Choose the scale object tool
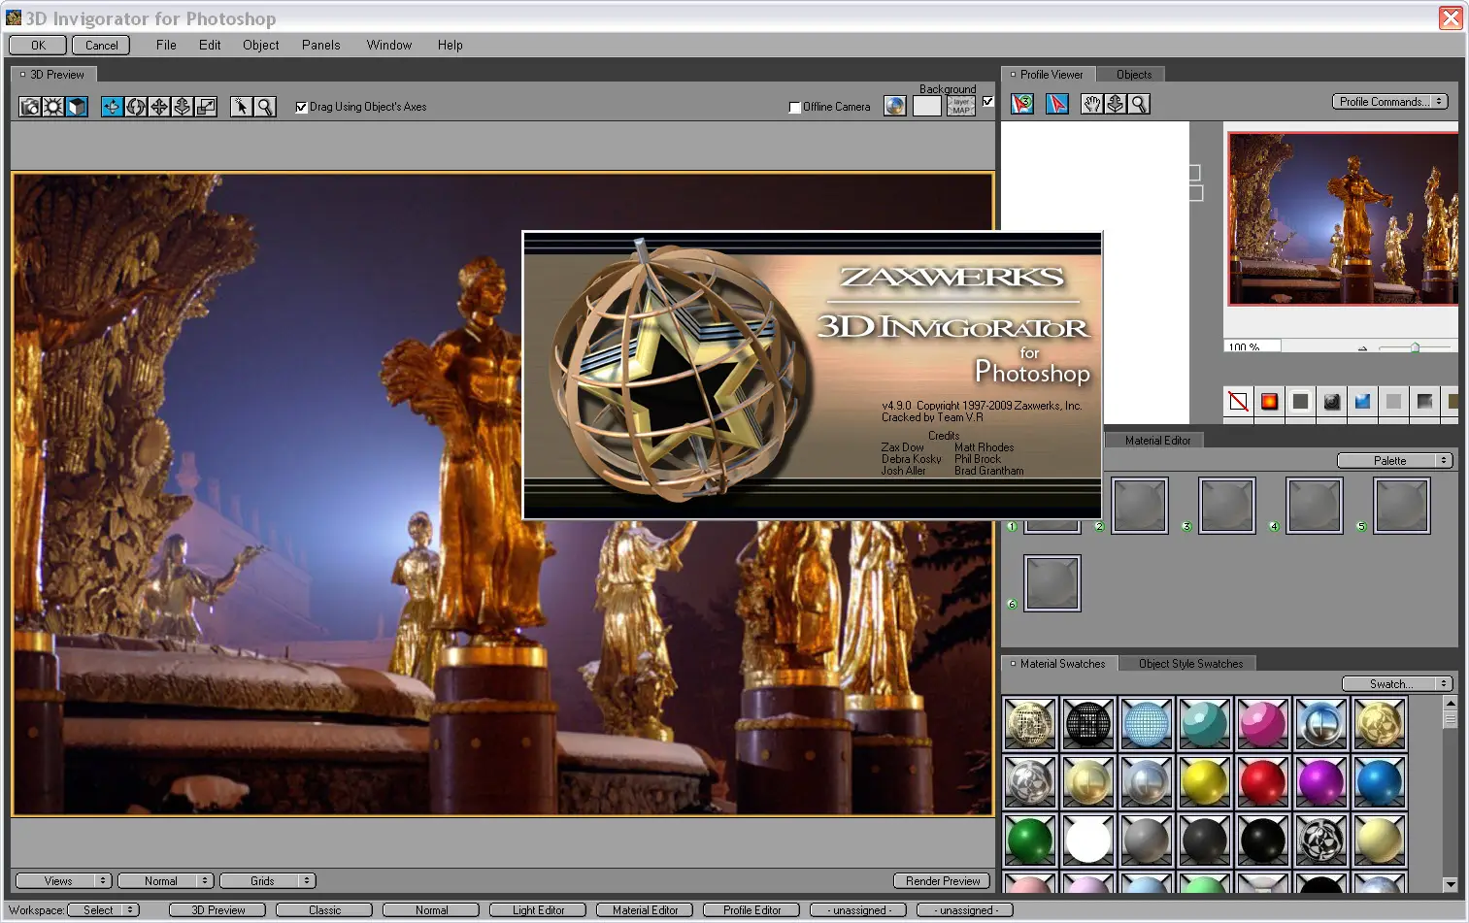 pyautogui.click(x=206, y=107)
